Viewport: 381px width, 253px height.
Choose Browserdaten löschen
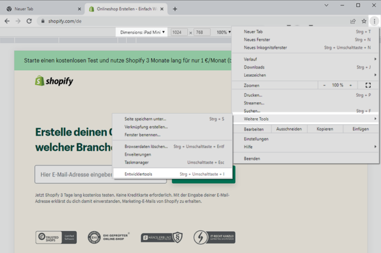point(173,147)
